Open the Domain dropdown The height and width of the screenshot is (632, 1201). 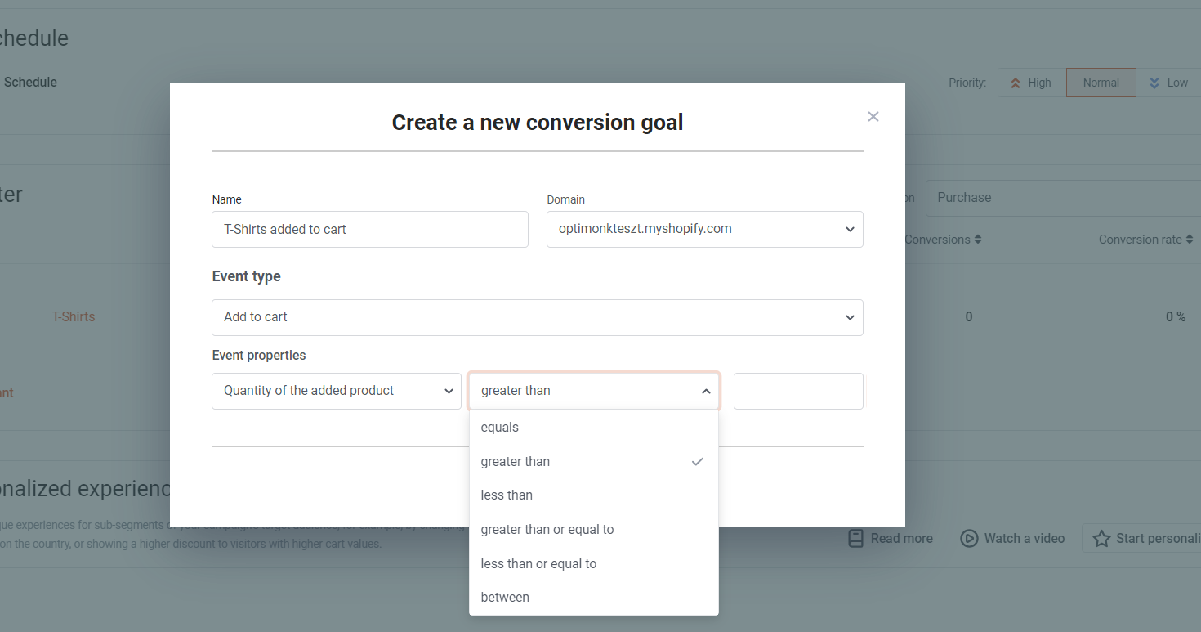pyautogui.click(x=705, y=229)
